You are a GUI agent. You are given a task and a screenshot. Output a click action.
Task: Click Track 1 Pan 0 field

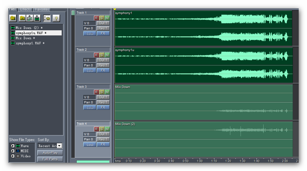coord(90,28)
